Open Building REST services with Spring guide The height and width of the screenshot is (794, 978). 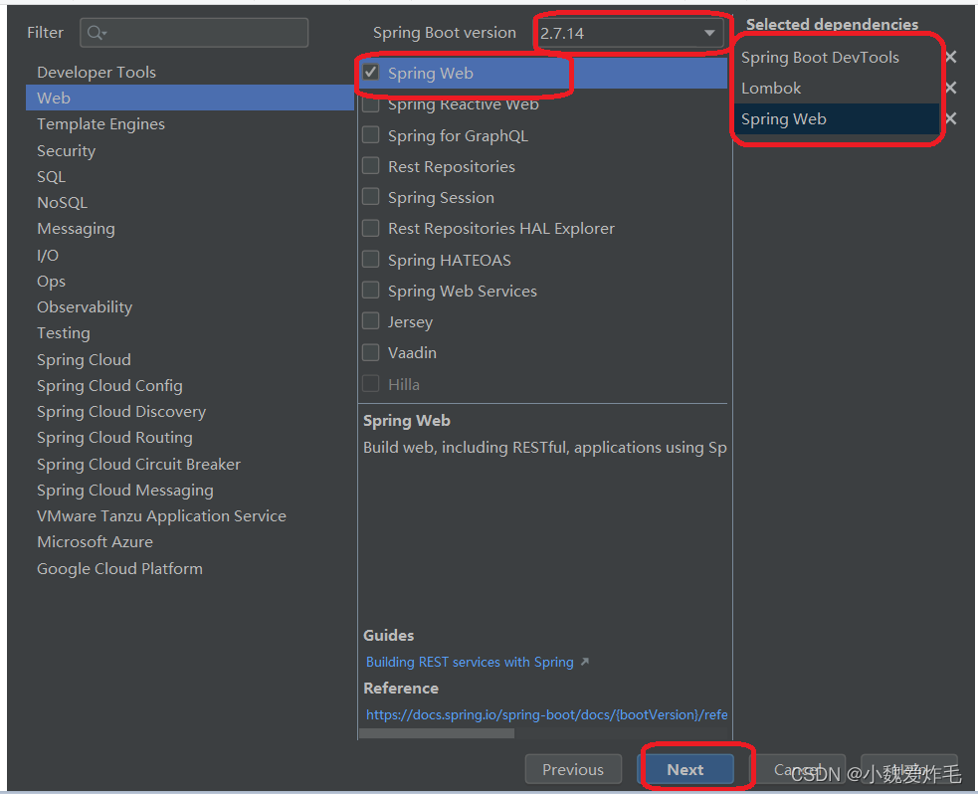pyautogui.click(x=470, y=662)
